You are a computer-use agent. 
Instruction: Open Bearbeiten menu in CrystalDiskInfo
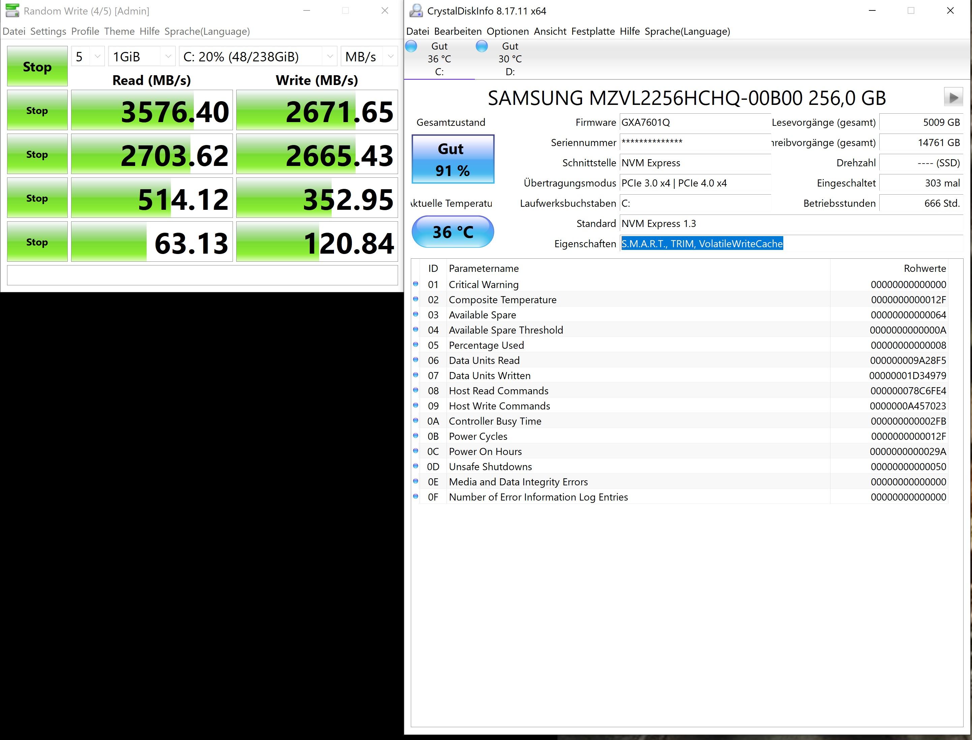click(x=458, y=31)
